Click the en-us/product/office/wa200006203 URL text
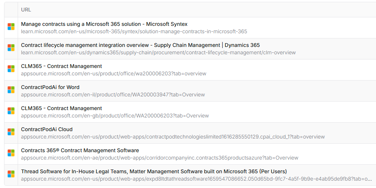This screenshot has width=376, height=188. click(x=114, y=74)
